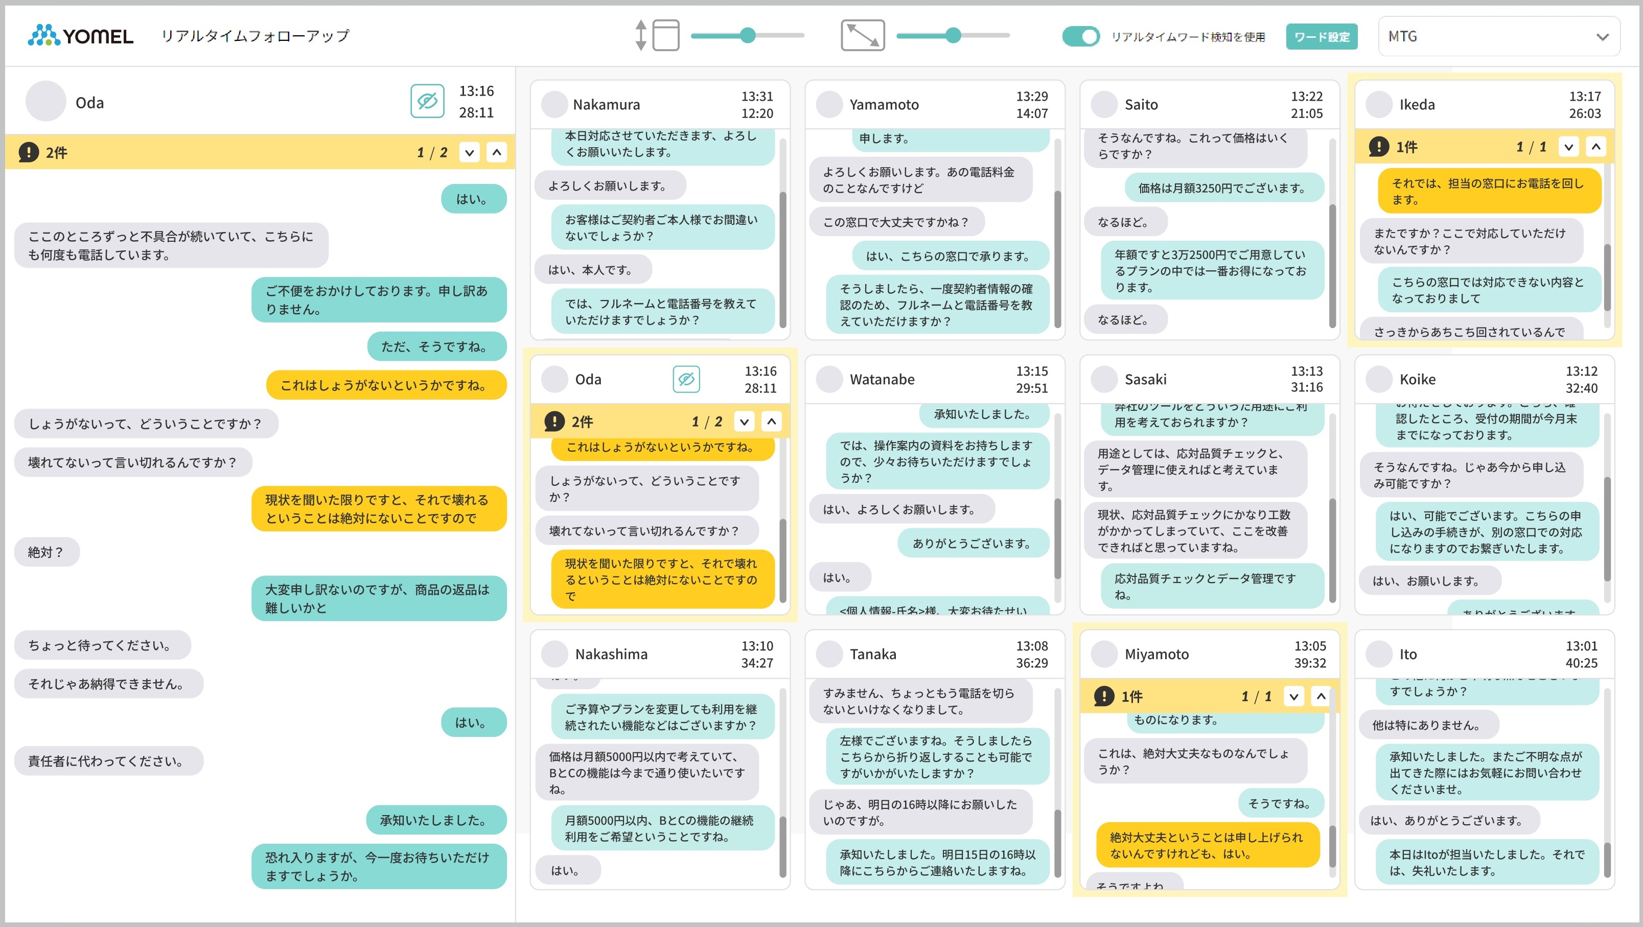Screen dimensions: 1643x927
Task: Select the highlighted yellow message in Oda's transcript
Action: coord(385,385)
